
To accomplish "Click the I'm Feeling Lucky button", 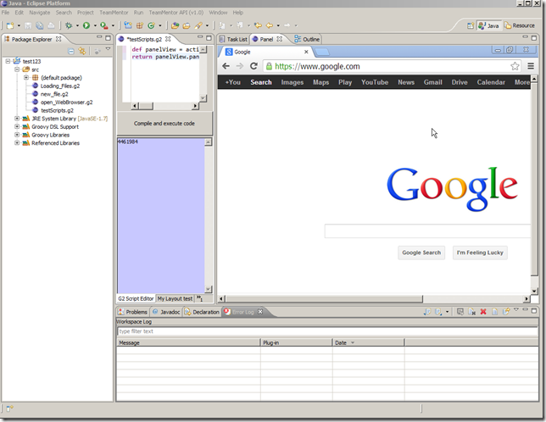I will pos(480,253).
